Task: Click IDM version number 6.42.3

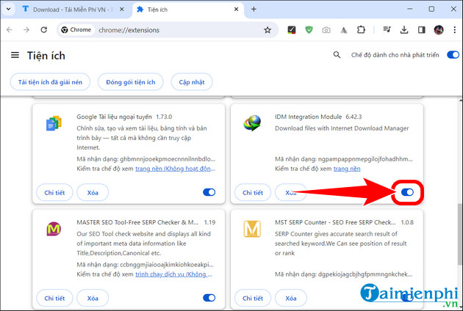Action: point(353,117)
